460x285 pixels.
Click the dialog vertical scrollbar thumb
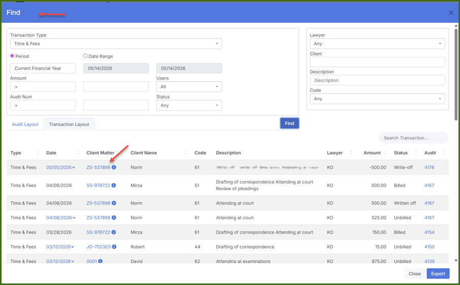click(x=456, y=75)
